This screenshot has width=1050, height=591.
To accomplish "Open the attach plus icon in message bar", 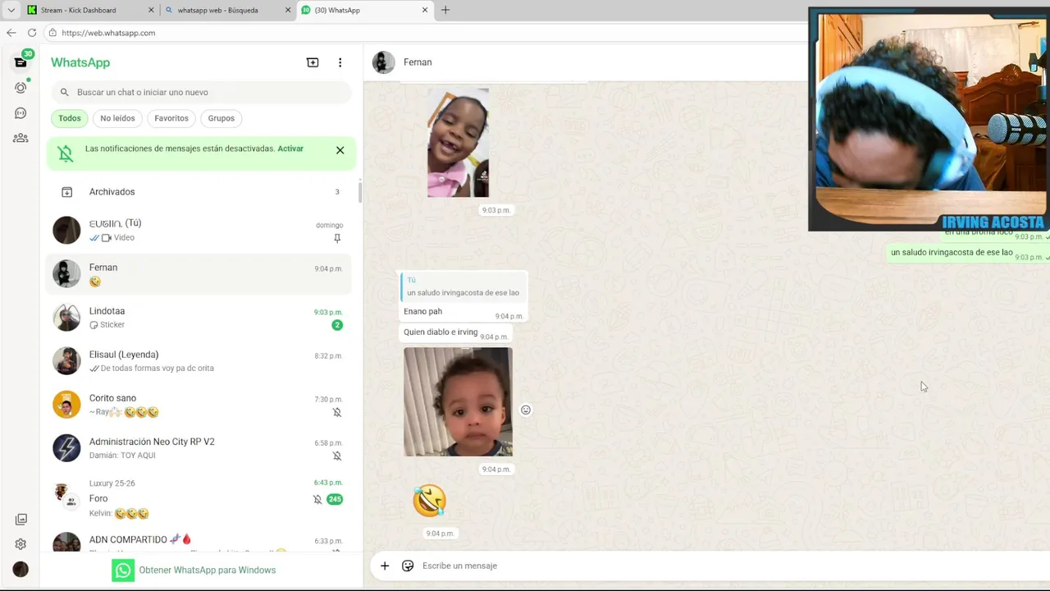I will coord(384,566).
